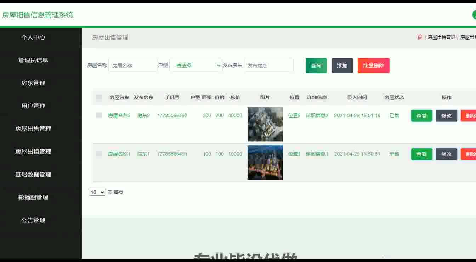Image resolution: width=476 pixels, height=262 pixels.
Task: Click 修改 for row 房屋名称1
Action: tap(447, 154)
